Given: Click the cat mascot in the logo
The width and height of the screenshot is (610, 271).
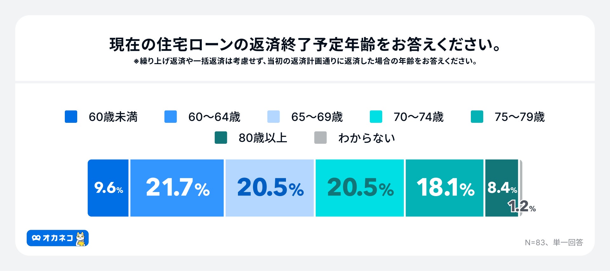Looking at the screenshot, I should click(x=81, y=239).
